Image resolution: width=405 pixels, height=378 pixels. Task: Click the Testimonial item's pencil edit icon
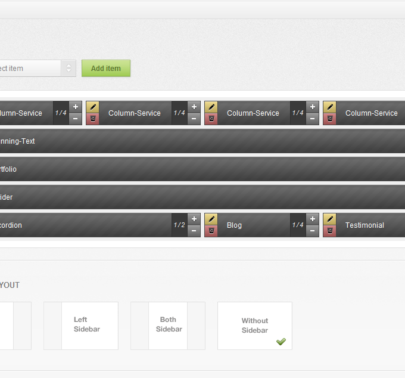pyautogui.click(x=329, y=219)
